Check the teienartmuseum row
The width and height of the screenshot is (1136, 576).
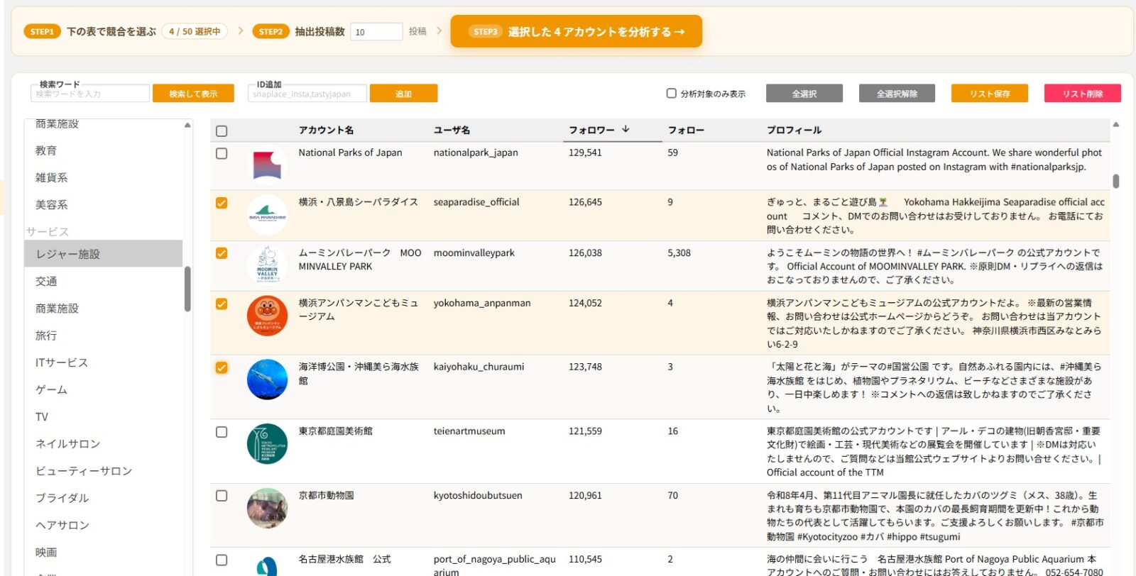[222, 432]
